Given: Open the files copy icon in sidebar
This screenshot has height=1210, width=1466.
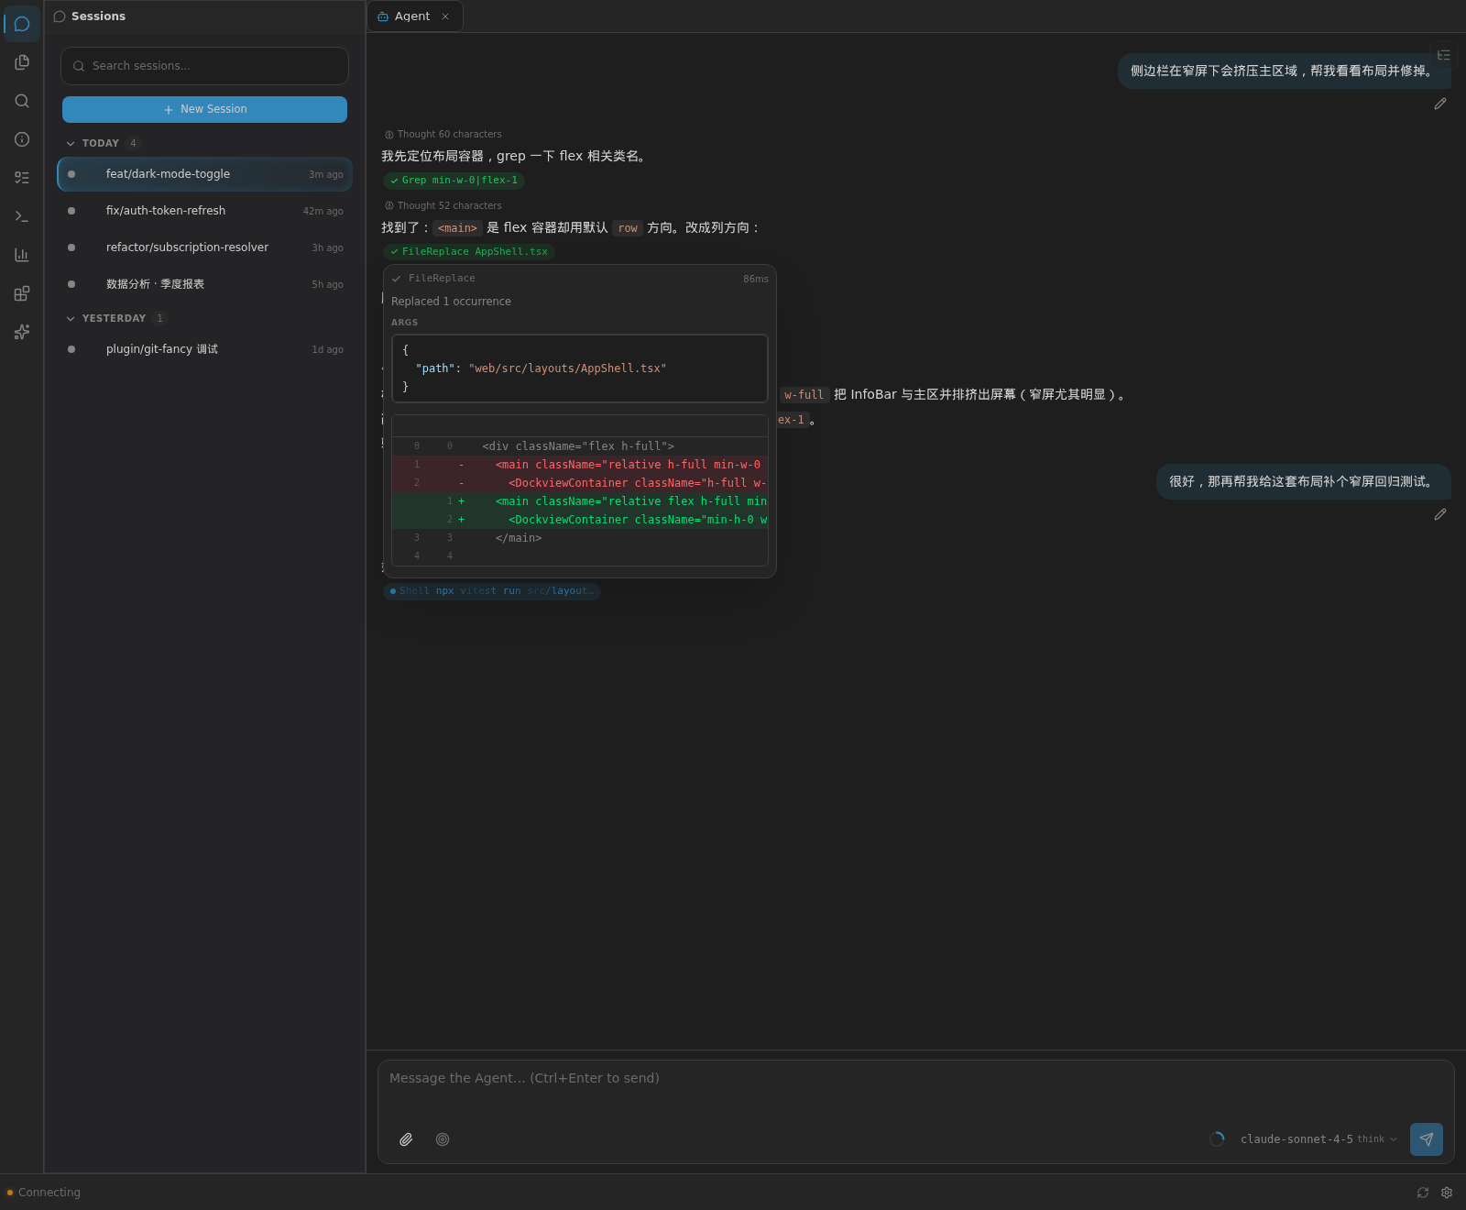Looking at the screenshot, I should (22, 62).
